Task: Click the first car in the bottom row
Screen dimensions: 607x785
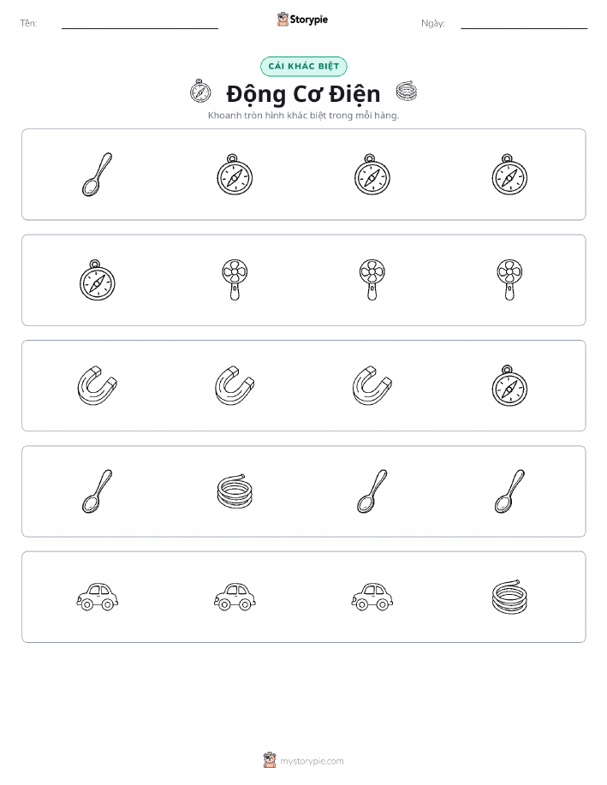Action: click(97, 597)
